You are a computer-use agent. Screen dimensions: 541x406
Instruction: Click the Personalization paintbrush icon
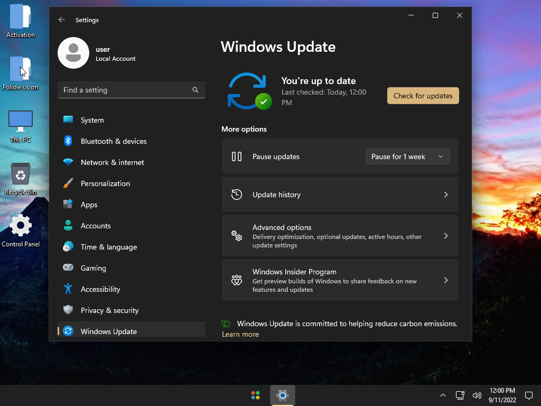(x=68, y=183)
